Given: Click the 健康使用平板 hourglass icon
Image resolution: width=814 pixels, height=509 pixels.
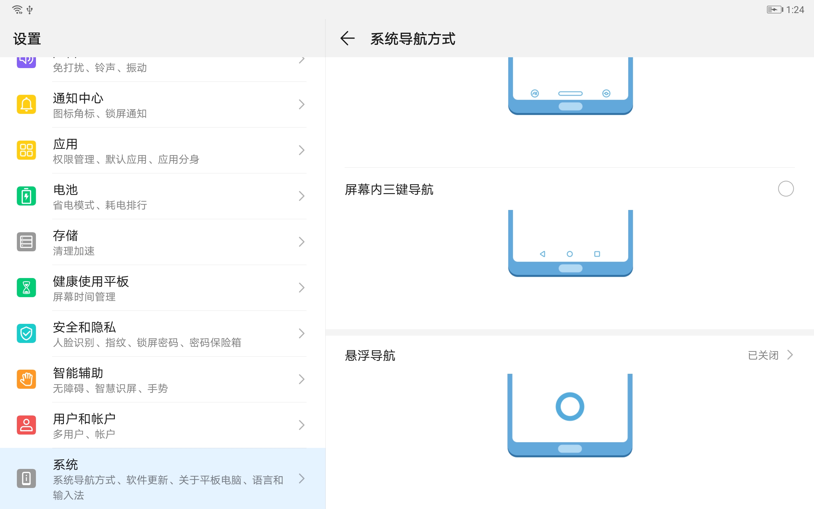Looking at the screenshot, I should point(26,287).
